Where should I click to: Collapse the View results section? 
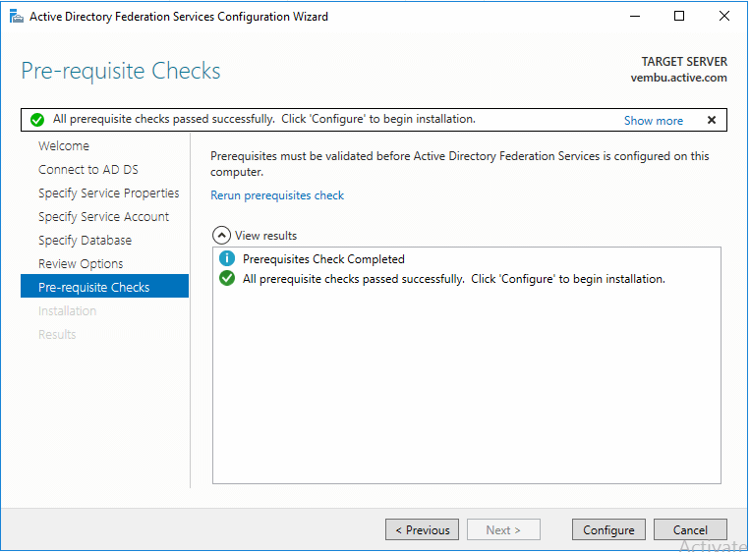click(221, 235)
